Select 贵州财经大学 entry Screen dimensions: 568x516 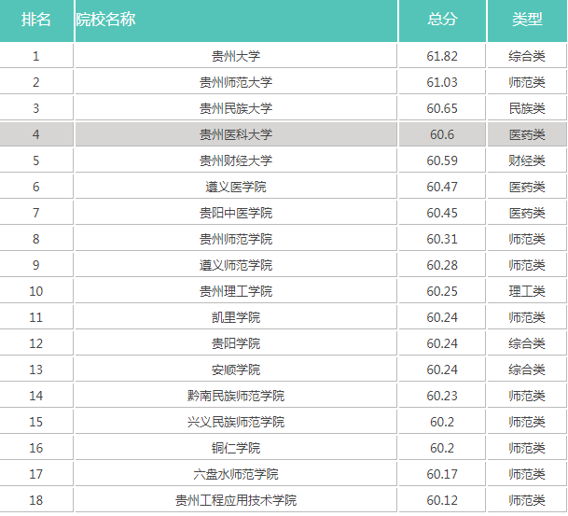pos(236,160)
